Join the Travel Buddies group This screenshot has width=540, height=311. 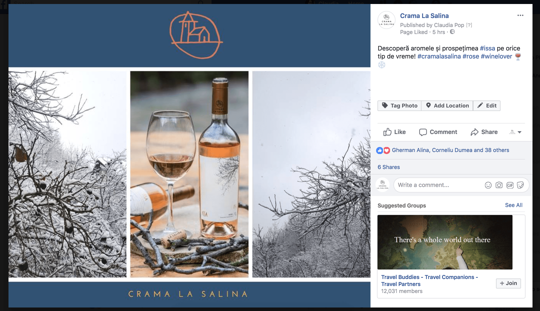[508, 283]
